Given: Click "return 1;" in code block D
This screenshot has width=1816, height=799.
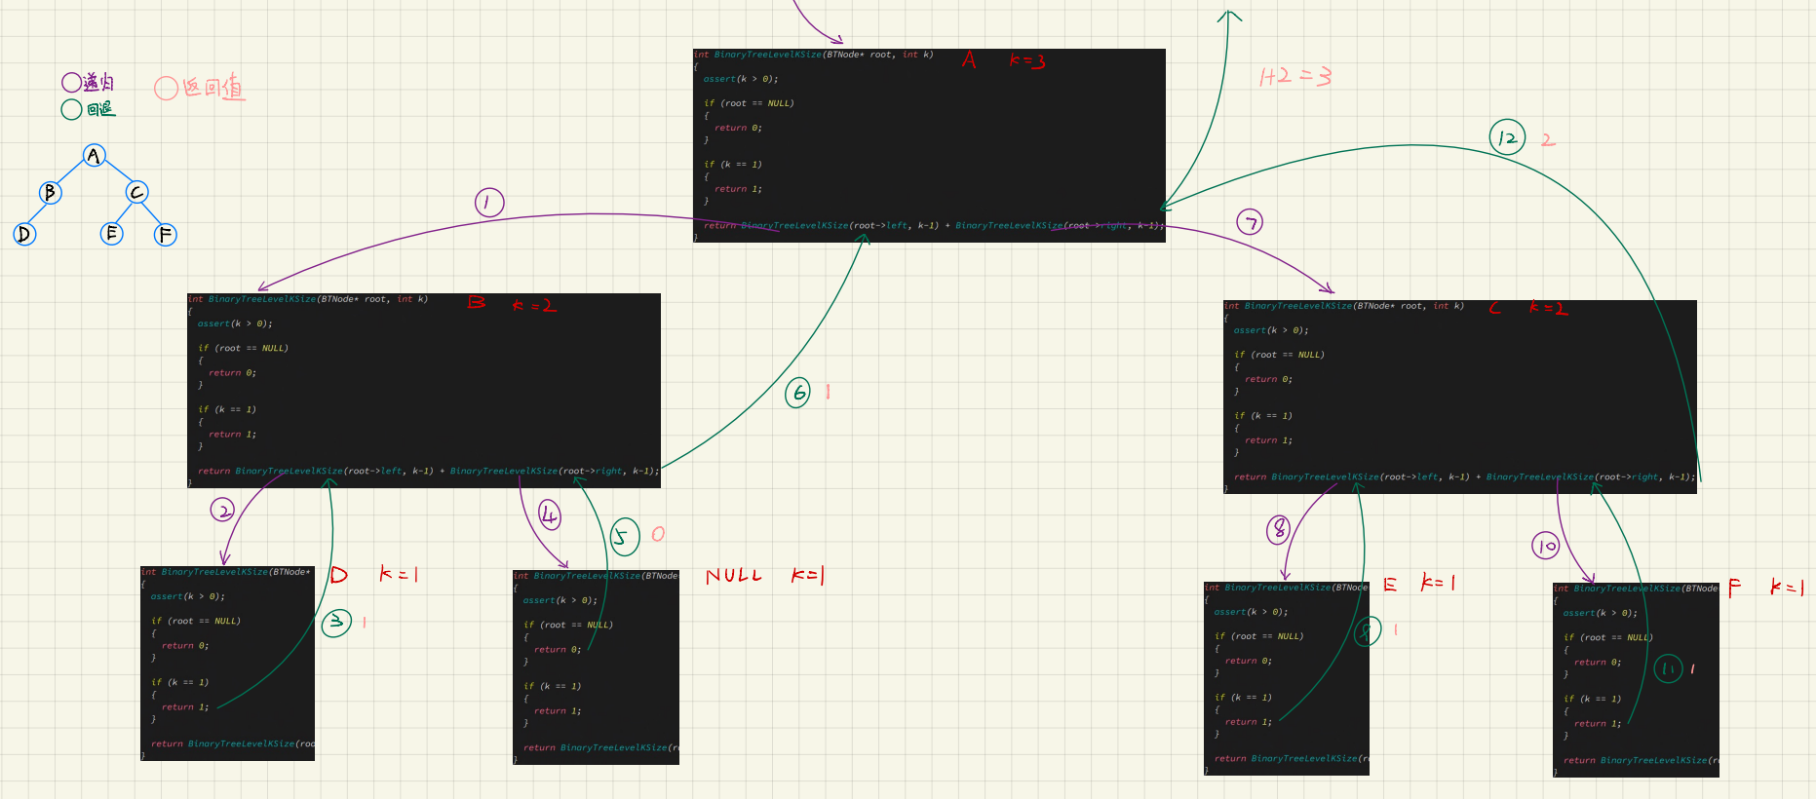Looking at the screenshot, I should pyautogui.click(x=185, y=707).
